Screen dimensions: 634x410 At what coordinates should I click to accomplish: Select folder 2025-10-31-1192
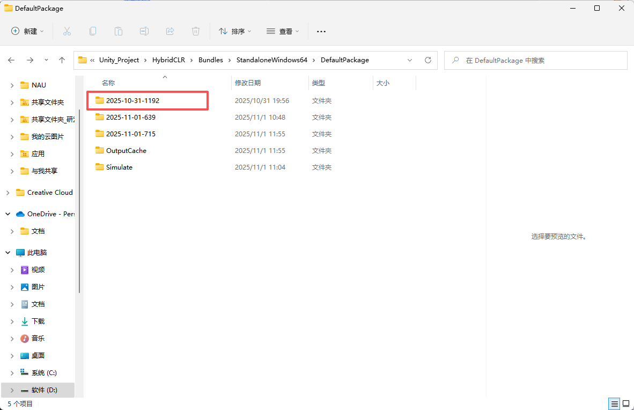[x=132, y=100]
